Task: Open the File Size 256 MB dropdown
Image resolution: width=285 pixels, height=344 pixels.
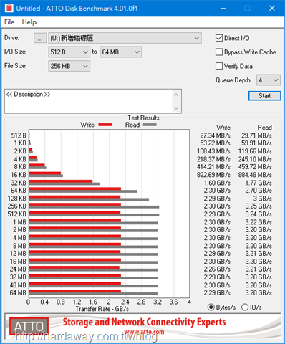Action: coord(69,66)
